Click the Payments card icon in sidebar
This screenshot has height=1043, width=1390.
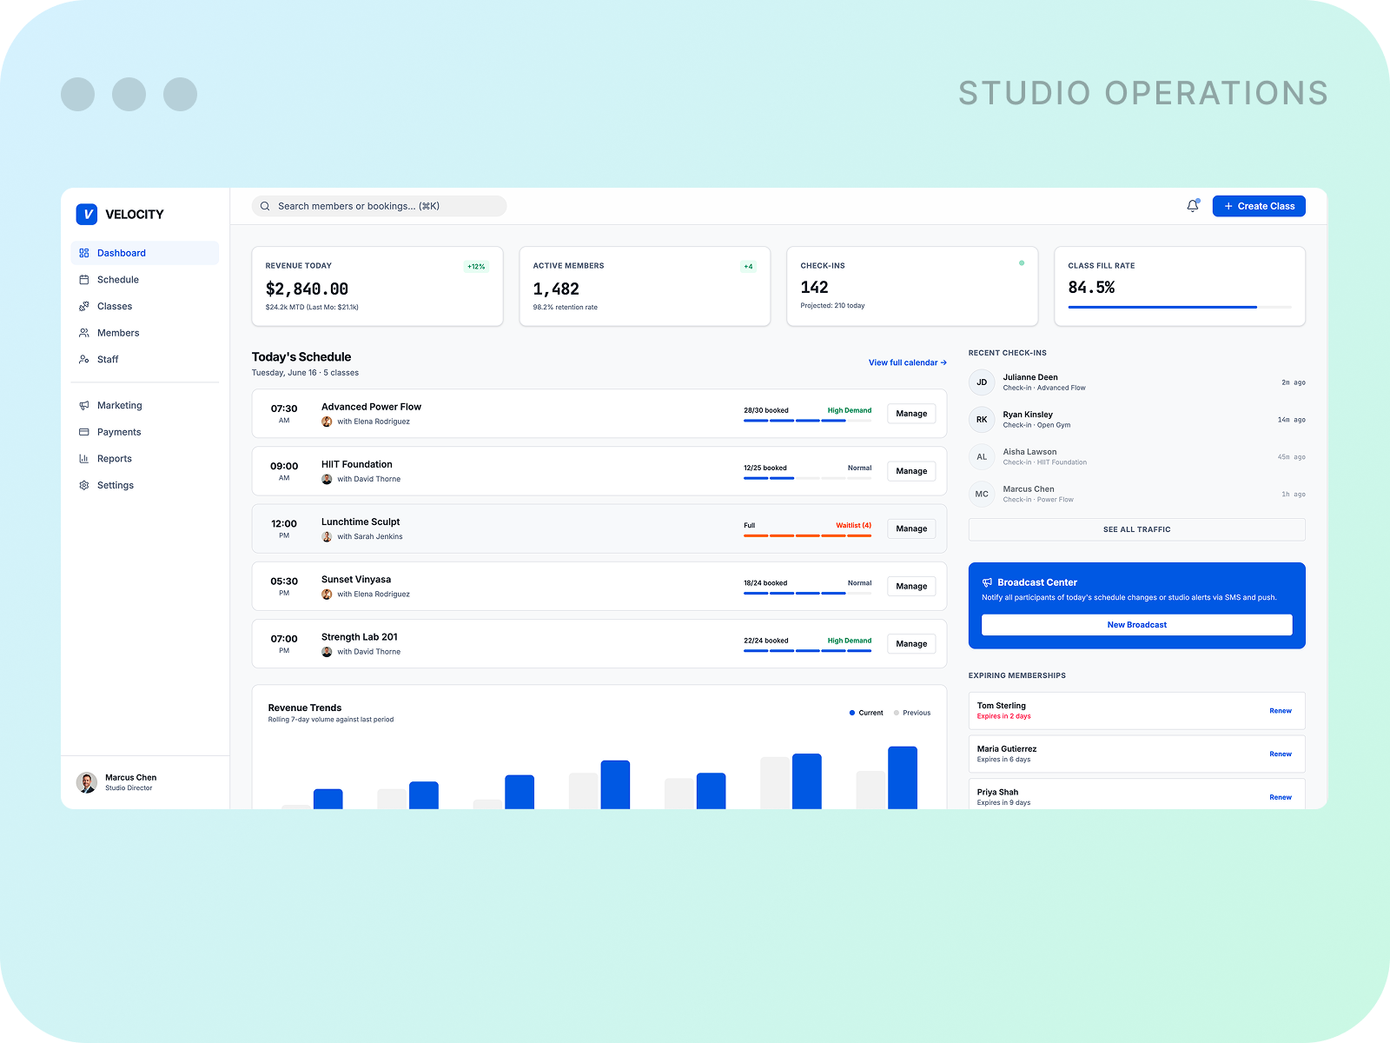pos(84,432)
